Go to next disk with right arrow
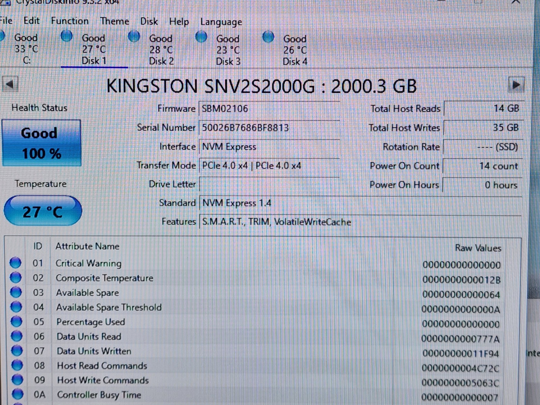 516,85
